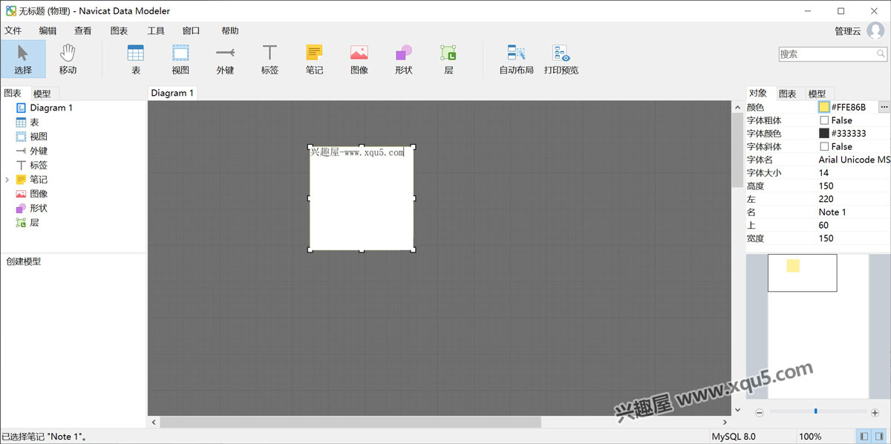Open 打印预览 (Print Preview)
The image size is (891, 444).
561,59
